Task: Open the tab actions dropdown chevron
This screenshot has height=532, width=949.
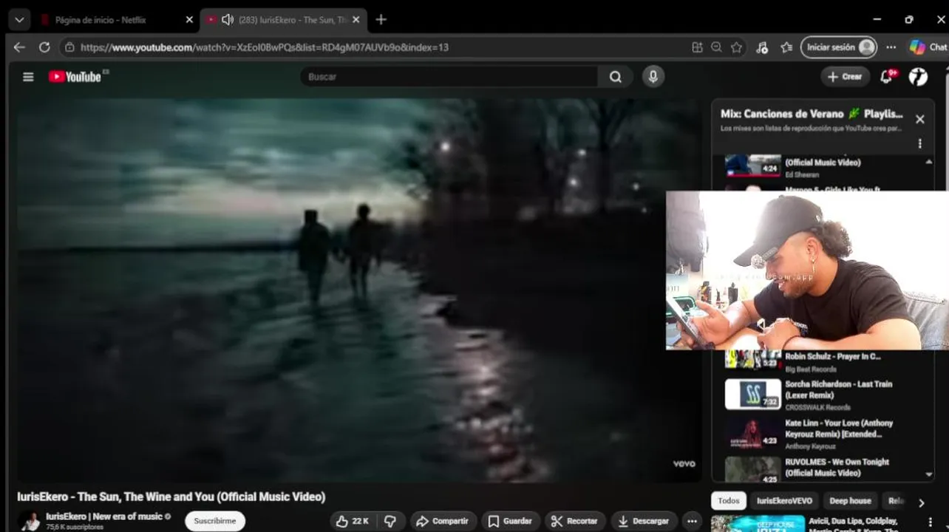Action: [x=19, y=20]
